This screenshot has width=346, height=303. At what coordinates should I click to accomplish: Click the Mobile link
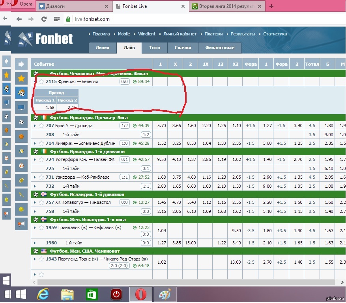(x=124, y=34)
